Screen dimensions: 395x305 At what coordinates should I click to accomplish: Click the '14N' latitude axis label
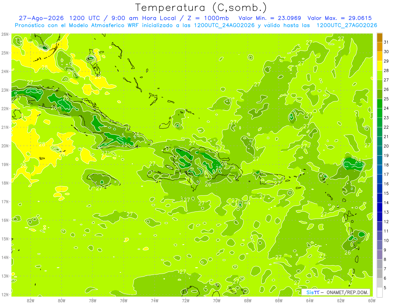(x=5, y=257)
